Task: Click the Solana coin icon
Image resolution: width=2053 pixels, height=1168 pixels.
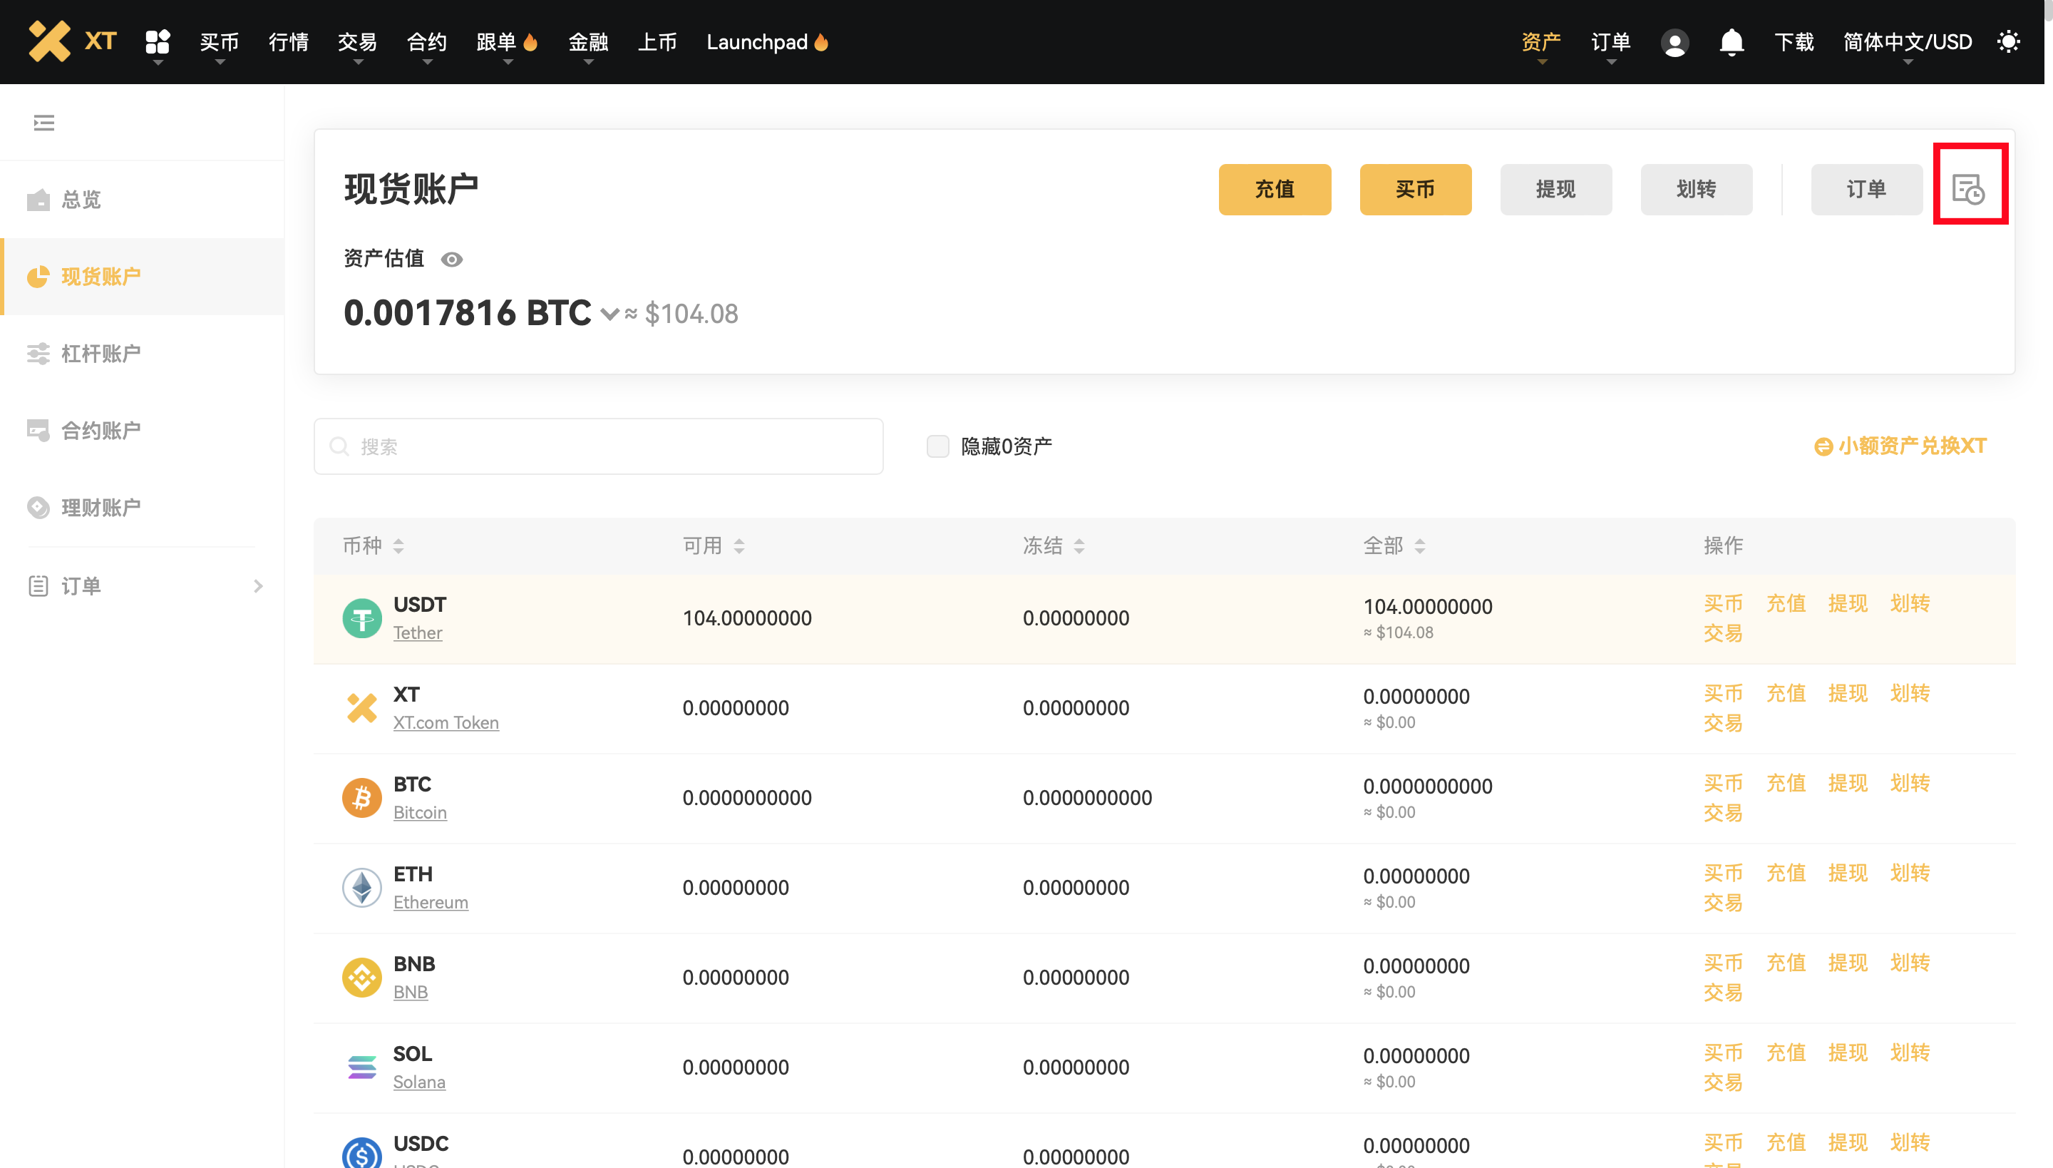Action: (361, 1067)
